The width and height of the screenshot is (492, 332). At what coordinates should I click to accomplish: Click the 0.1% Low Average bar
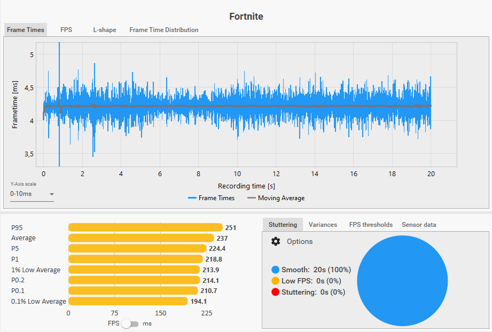[x=128, y=301]
